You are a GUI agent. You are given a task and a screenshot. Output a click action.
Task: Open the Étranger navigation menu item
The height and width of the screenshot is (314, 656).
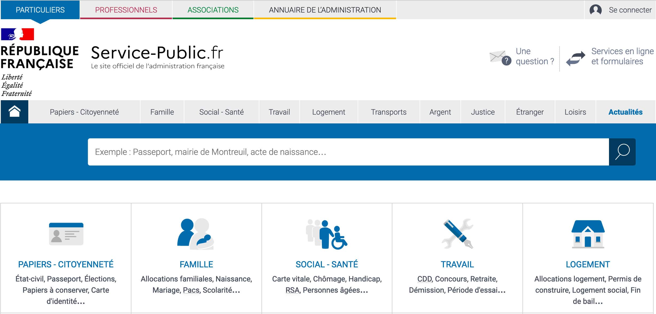coord(530,112)
